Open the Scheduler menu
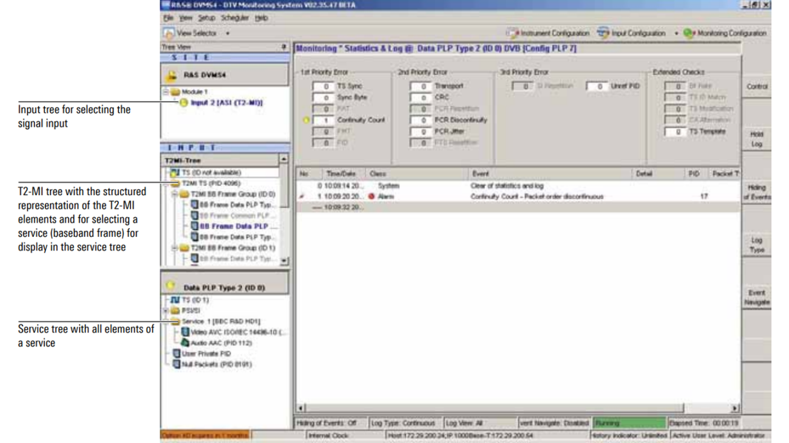789x443 pixels. click(x=235, y=18)
